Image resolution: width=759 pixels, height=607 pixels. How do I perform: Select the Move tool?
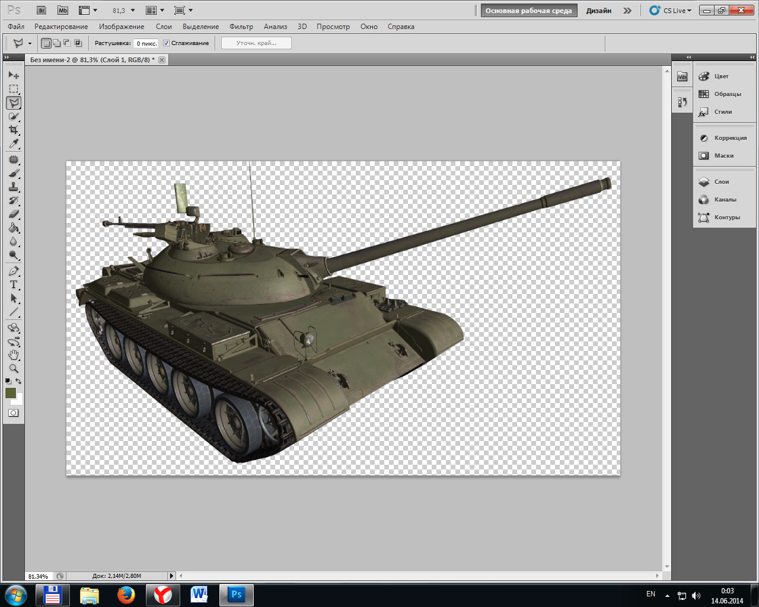pyautogui.click(x=14, y=75)
